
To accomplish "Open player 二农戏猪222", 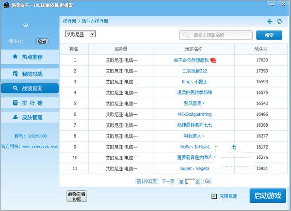I will 194,71.
